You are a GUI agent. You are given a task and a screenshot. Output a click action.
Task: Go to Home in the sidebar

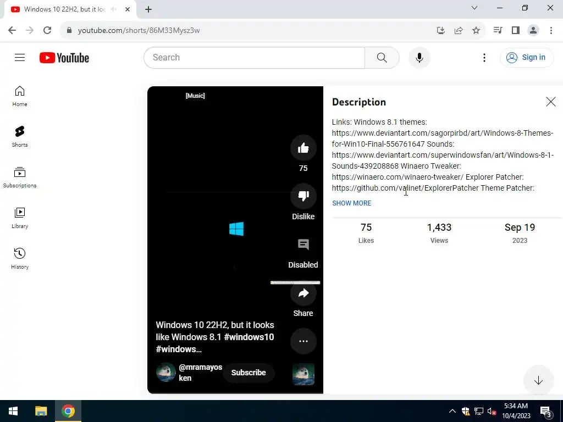tap(20, 96)
